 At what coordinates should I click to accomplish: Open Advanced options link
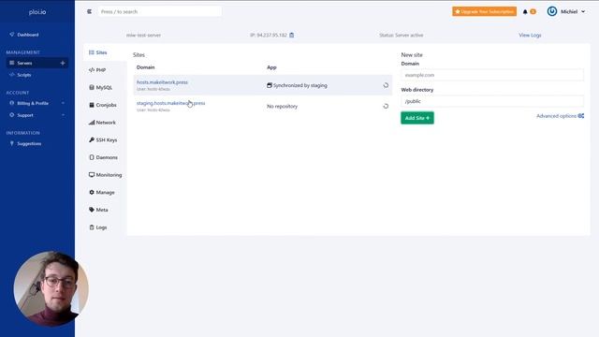(x=560, y=116)
